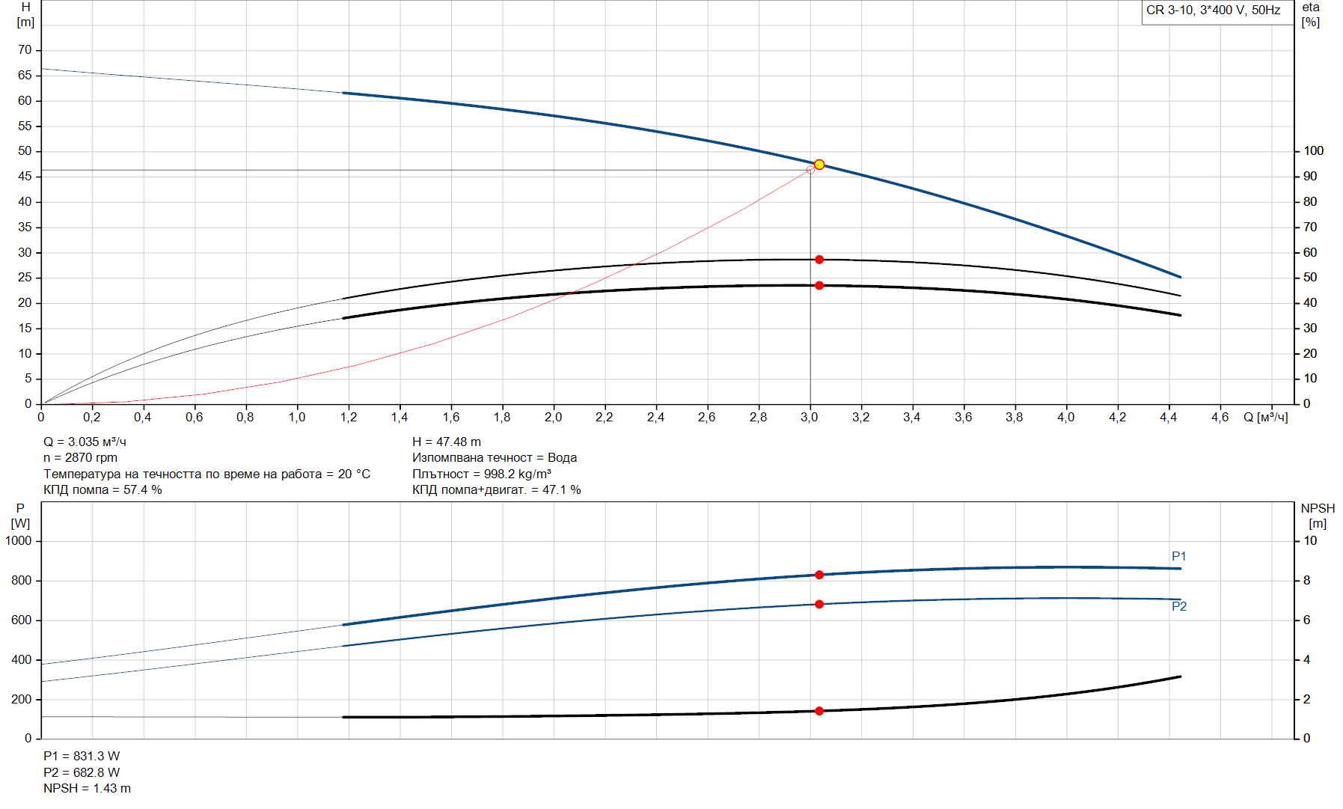Click the 'CR 3-10, 3*400 V, 50Hz' legend box
The image size is (1343, 809).
[1217, 11]
